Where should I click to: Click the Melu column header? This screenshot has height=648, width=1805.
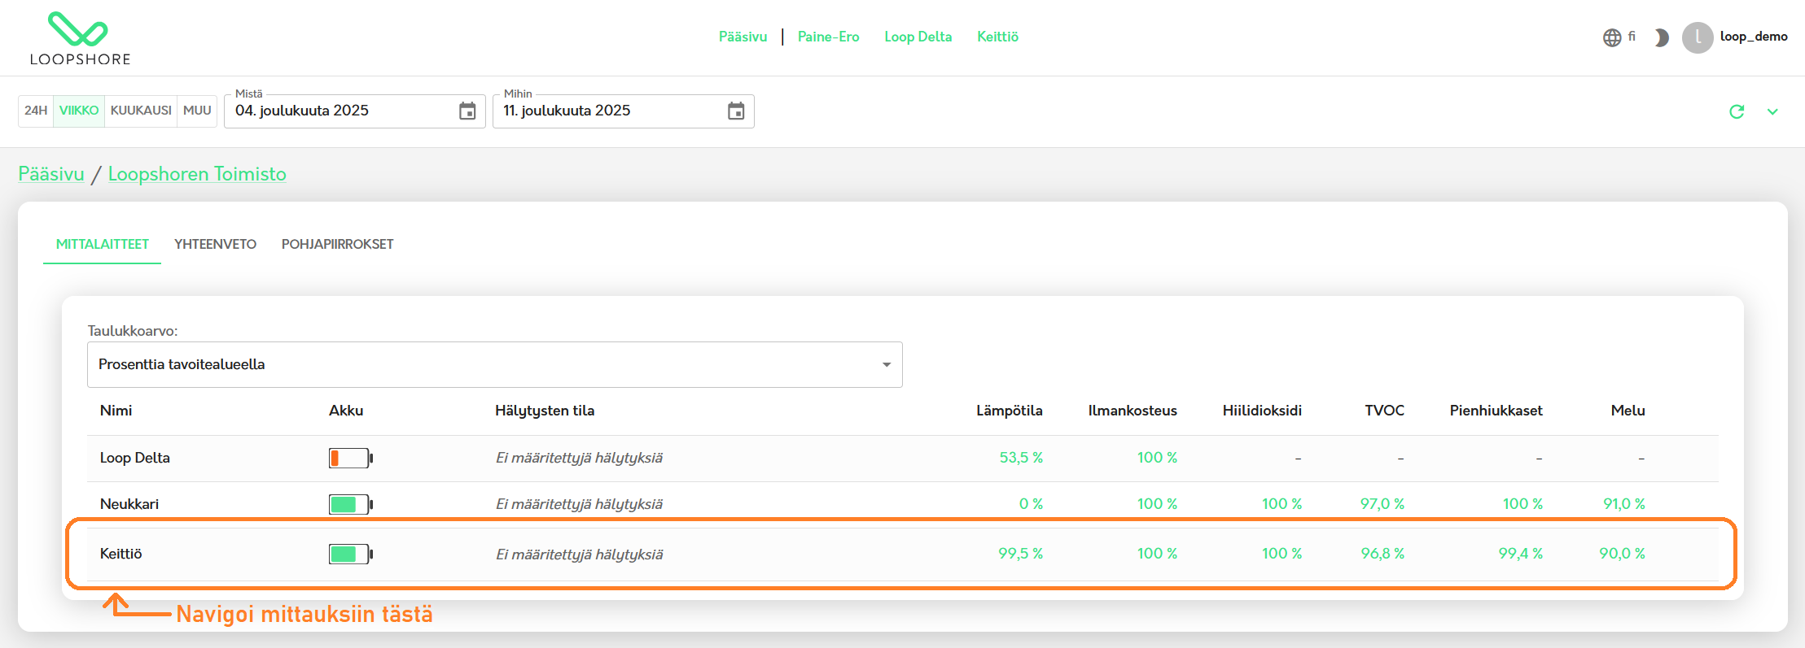coord(1628,411)
